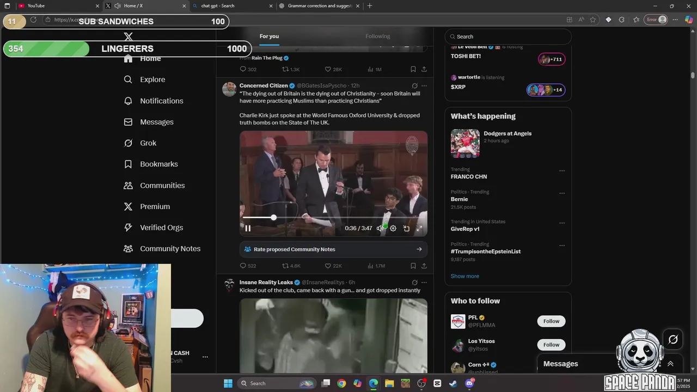Viewport: 697px width, 392px height.
Task: Click the Verified Orgs lightning icon
Action: (128, 228)
